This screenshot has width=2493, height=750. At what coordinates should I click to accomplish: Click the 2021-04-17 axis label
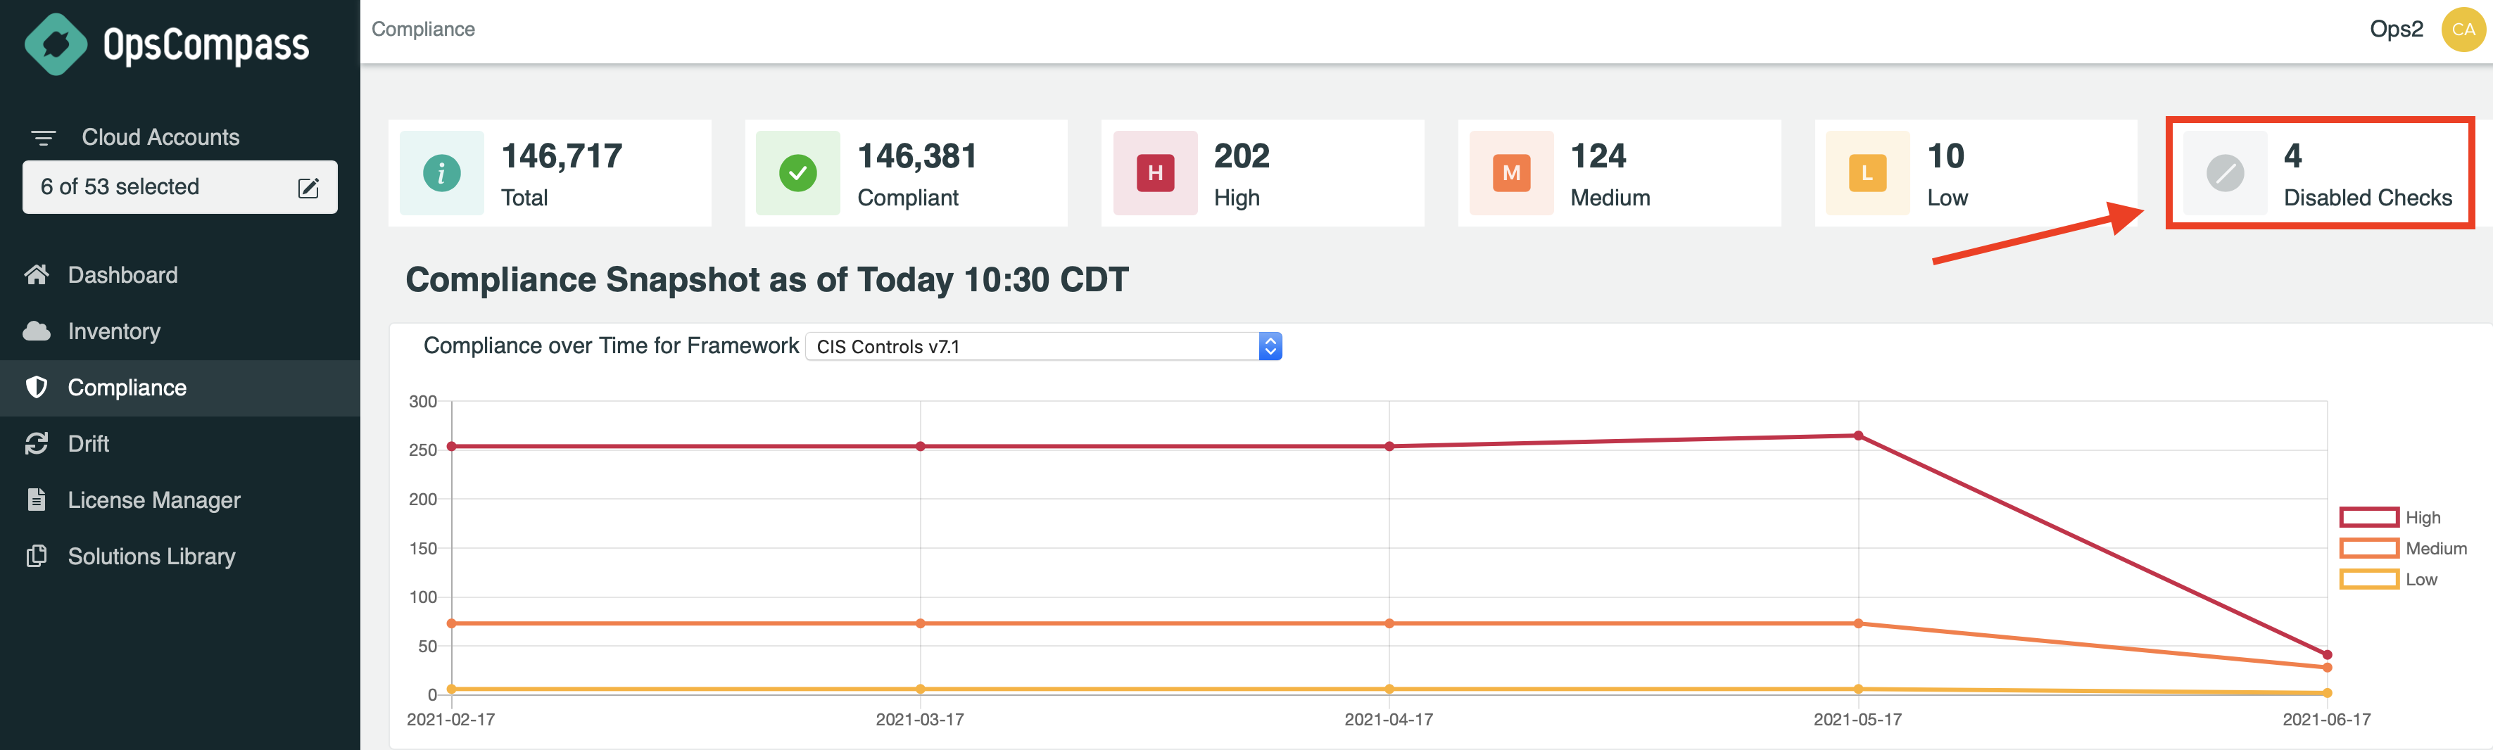1389,720
